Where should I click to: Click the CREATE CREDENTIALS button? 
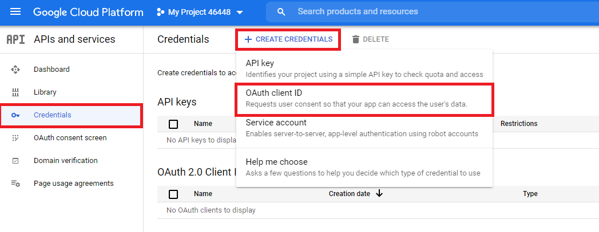(288, 39)
